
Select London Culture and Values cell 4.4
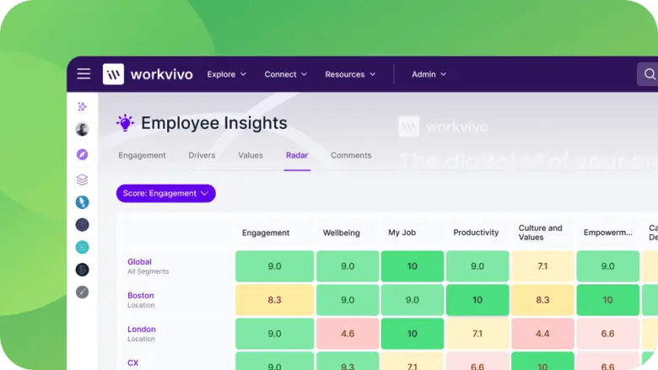point(542,334)
